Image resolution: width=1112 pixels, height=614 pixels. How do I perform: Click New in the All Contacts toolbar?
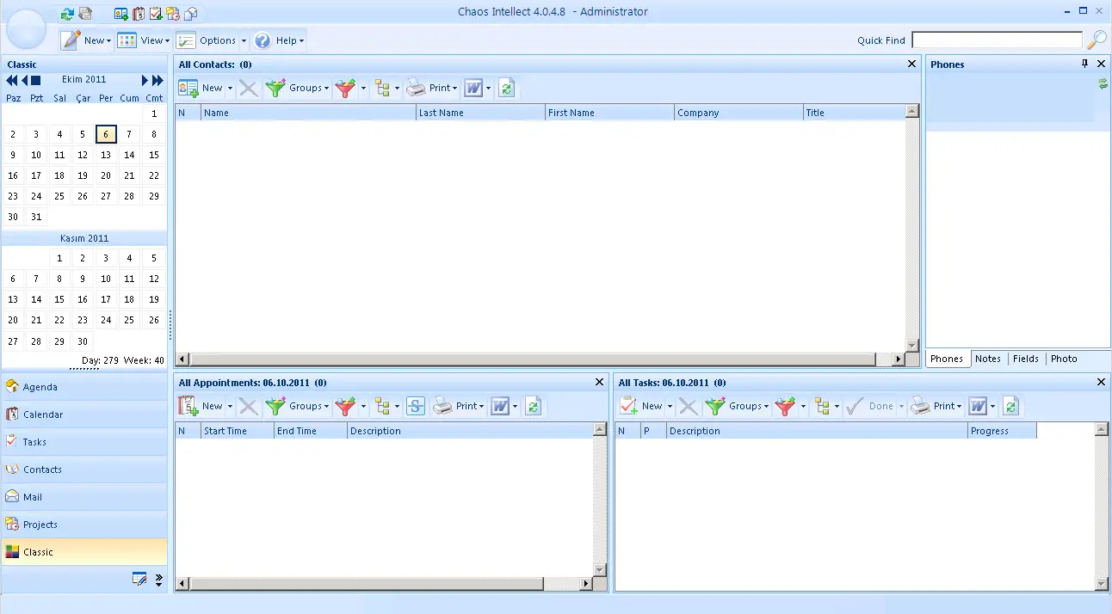pos(200,88)
